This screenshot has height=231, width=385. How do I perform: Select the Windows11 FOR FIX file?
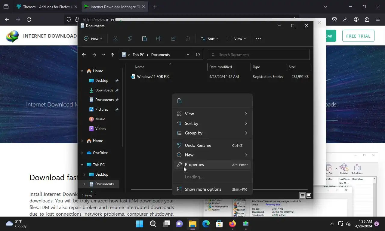153,77
